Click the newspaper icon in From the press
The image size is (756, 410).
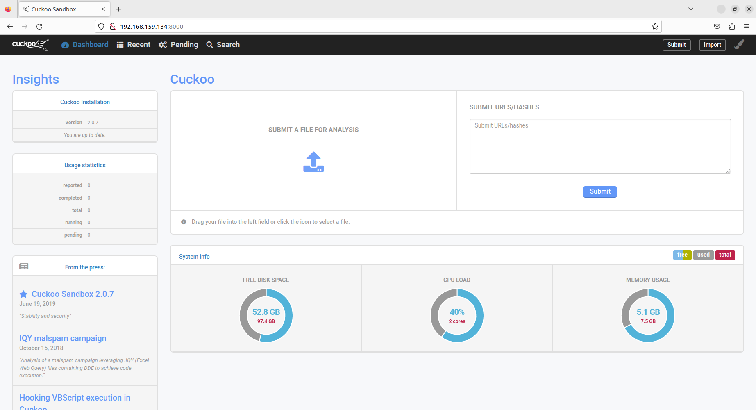(x=24, y=266)
